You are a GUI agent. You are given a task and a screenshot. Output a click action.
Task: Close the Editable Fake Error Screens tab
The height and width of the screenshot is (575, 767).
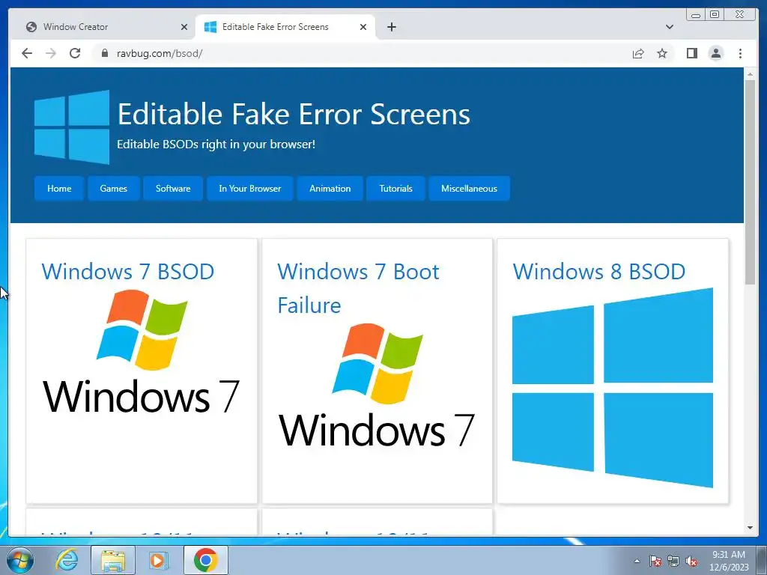363,27
